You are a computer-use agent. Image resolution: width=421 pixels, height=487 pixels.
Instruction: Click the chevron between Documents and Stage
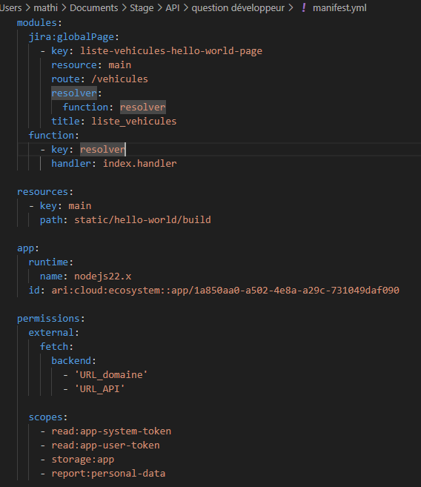(x=124, y=7)
